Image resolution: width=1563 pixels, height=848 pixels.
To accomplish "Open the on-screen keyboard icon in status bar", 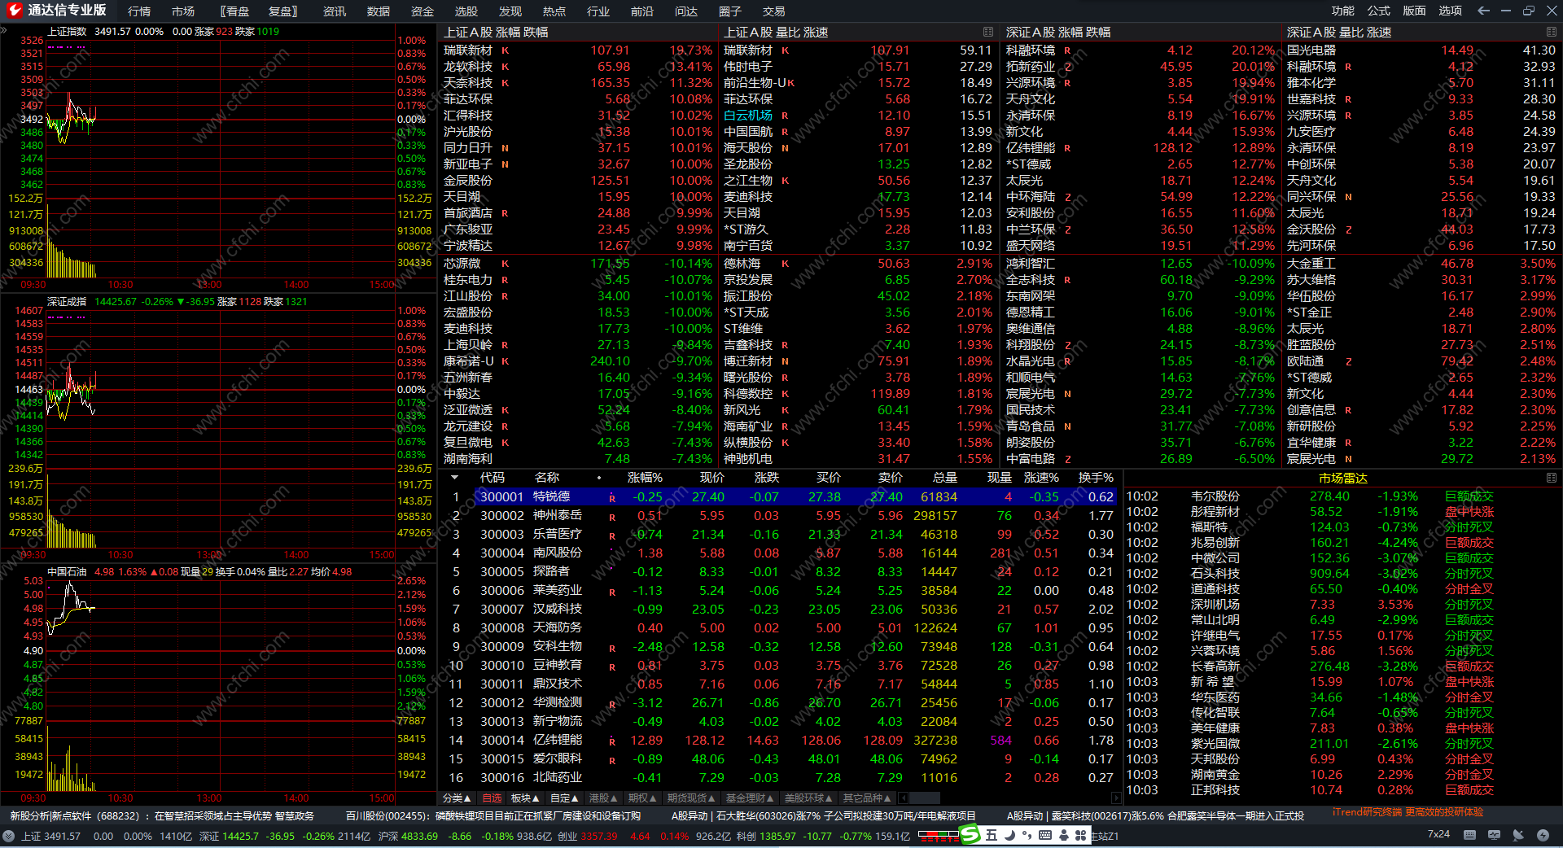I will [x=1469, y=835].
